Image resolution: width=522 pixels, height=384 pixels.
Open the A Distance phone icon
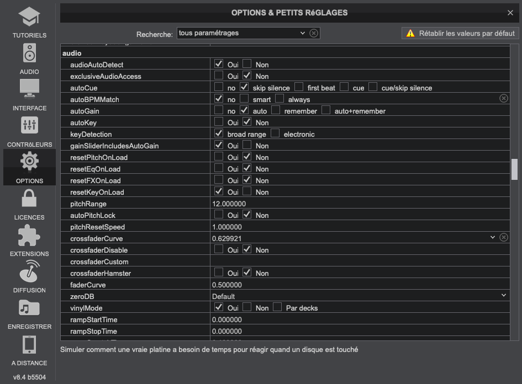pos(29,345)
